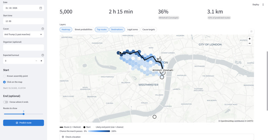Toggle the Street probabilities layer
The height and width of the screenshot is (140, 268).
pos(83,30)
